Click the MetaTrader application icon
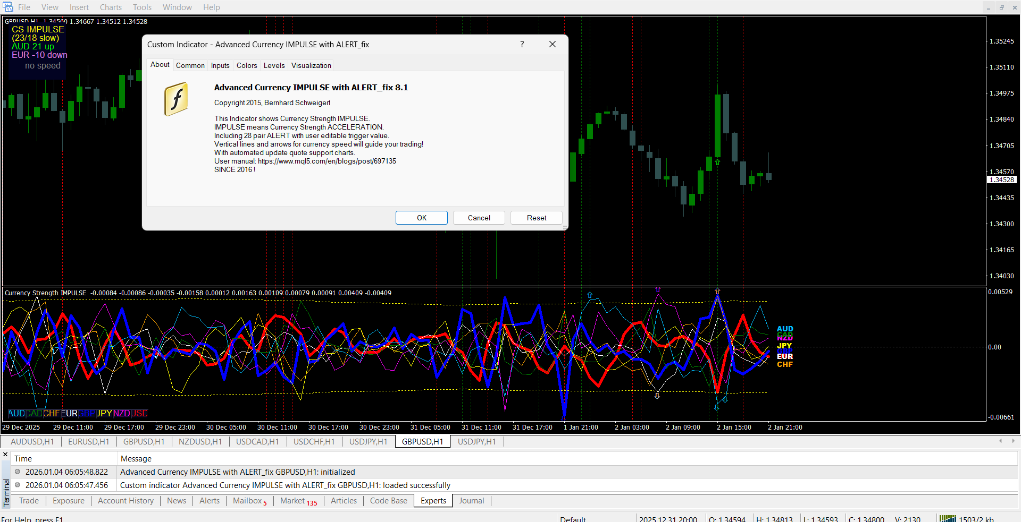 click(x=8, y=7)
